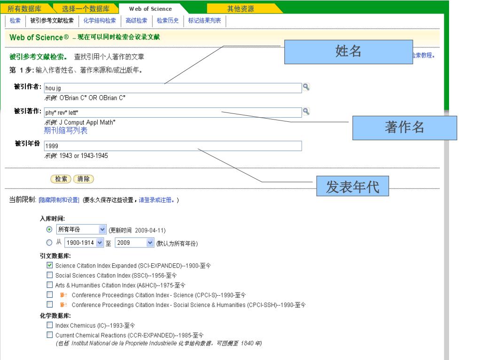481x360 pixels.
Task: Click the 清除 clear button
Action: click(84, 179)
